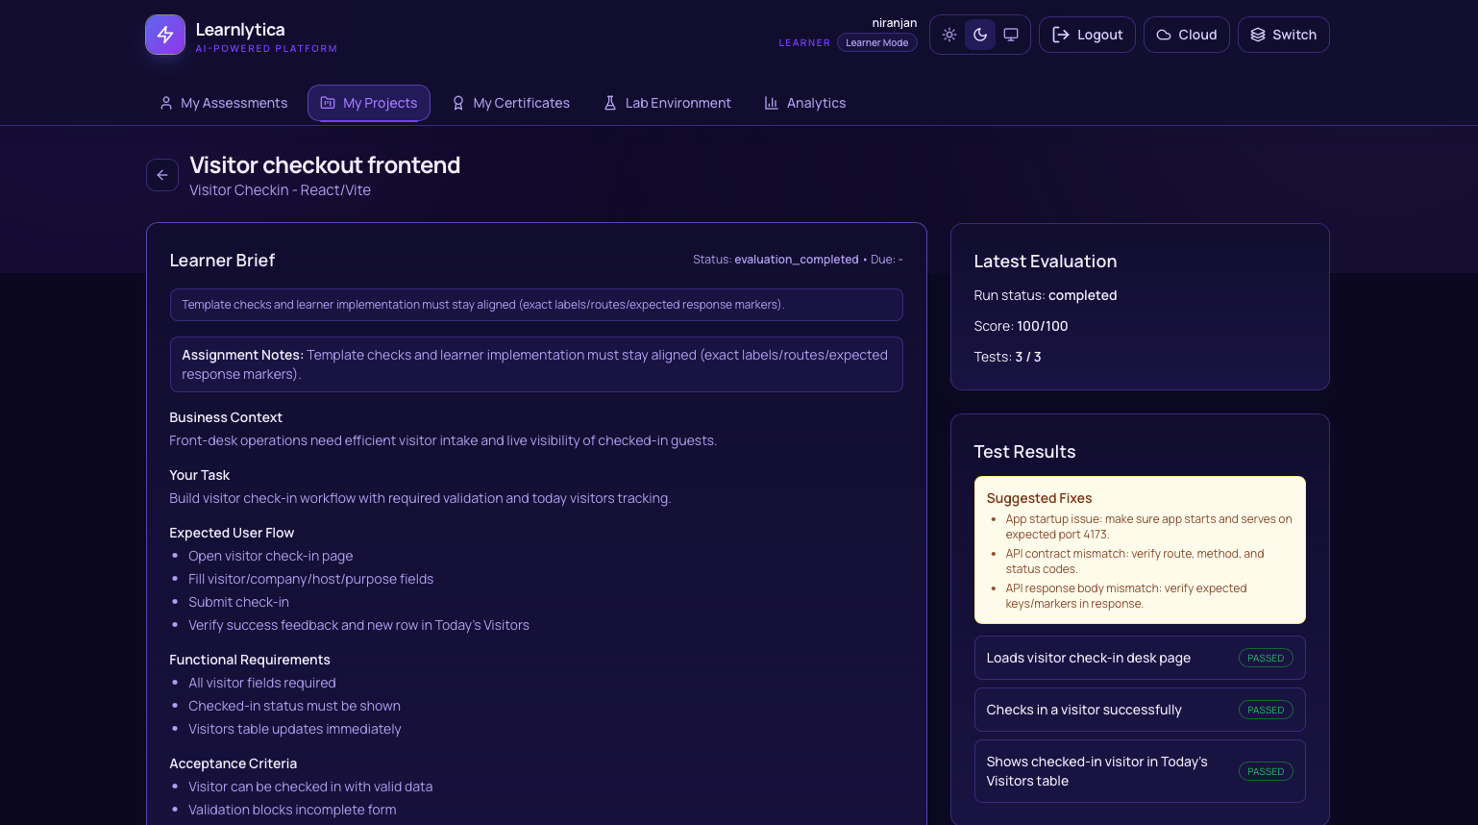Click the Learnlytica lightning bolt logo

click(x=164, y=34)
